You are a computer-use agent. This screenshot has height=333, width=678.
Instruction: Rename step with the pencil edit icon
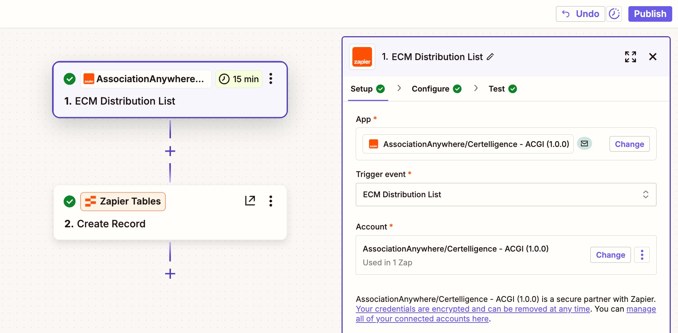(x=490, y=57)
